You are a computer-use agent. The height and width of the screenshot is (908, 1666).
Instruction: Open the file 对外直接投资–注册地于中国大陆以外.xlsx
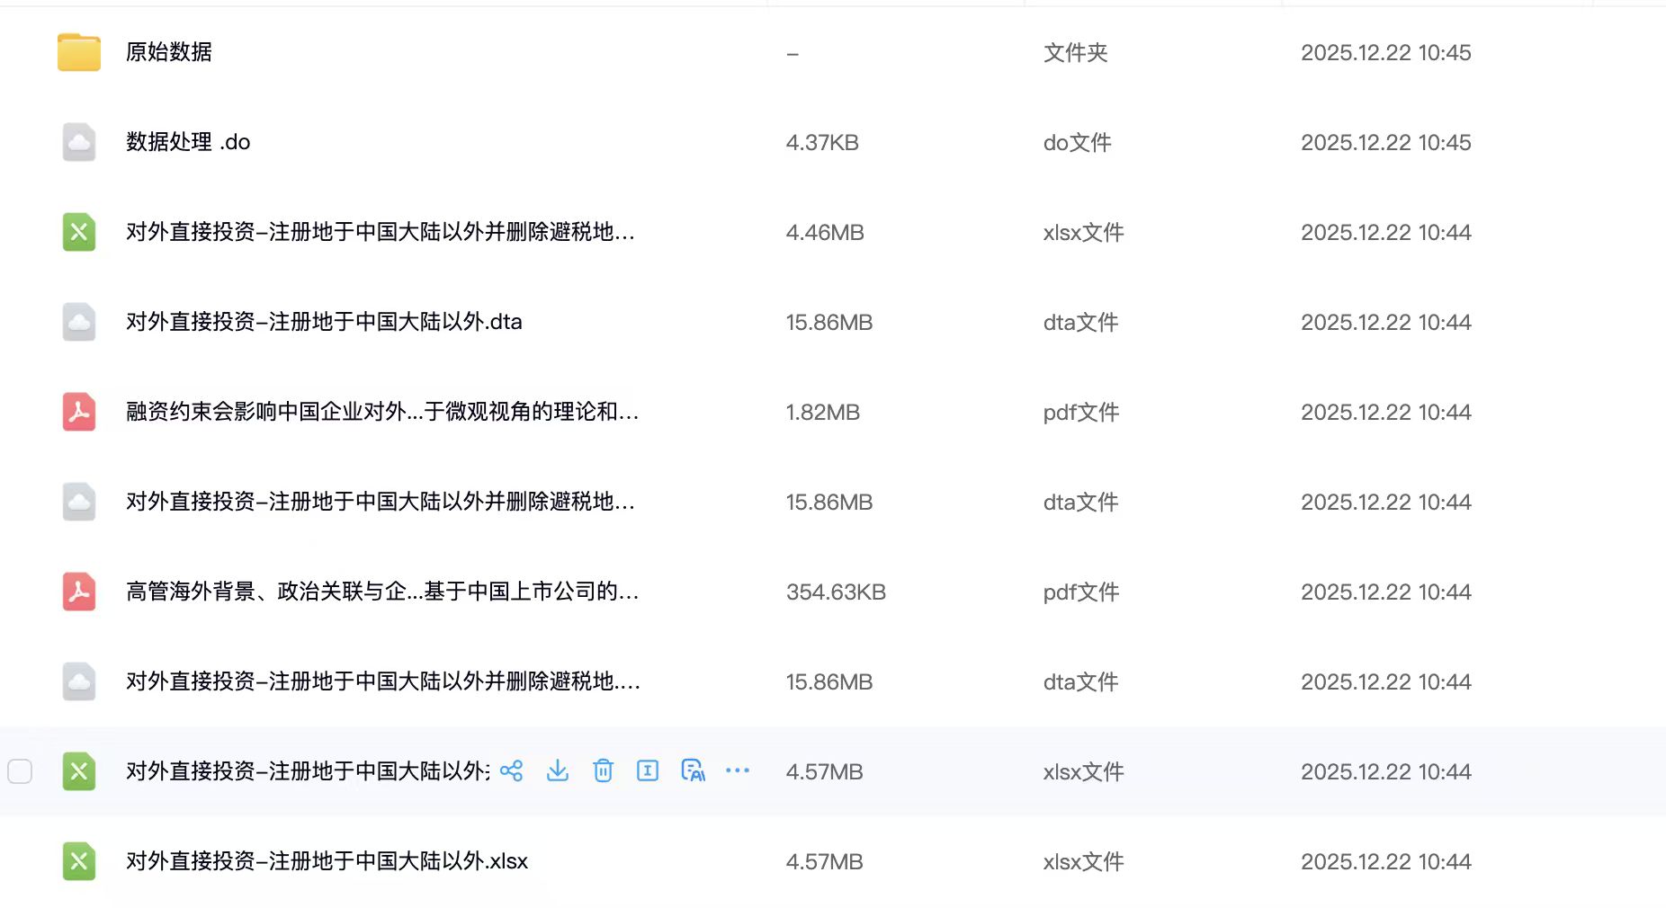point(327,861)
